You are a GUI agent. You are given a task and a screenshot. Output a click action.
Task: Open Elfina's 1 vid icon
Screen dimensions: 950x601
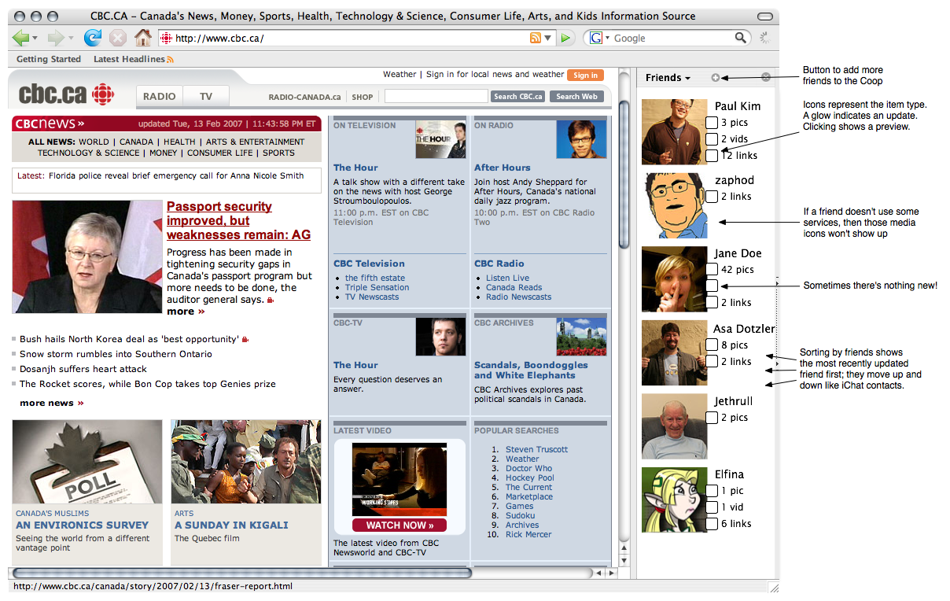coord(712,507)
